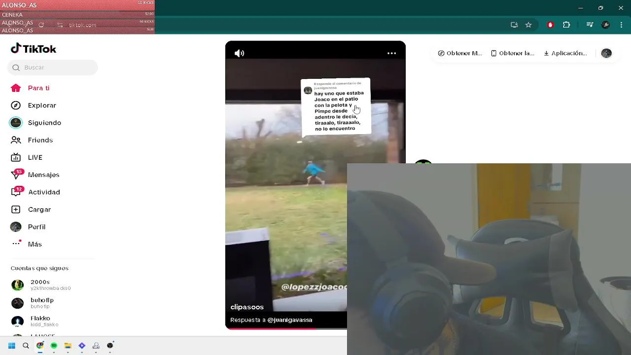The image size is (631, 355).
Task: Go to the Friends page
Action: [x=32, y=140]
